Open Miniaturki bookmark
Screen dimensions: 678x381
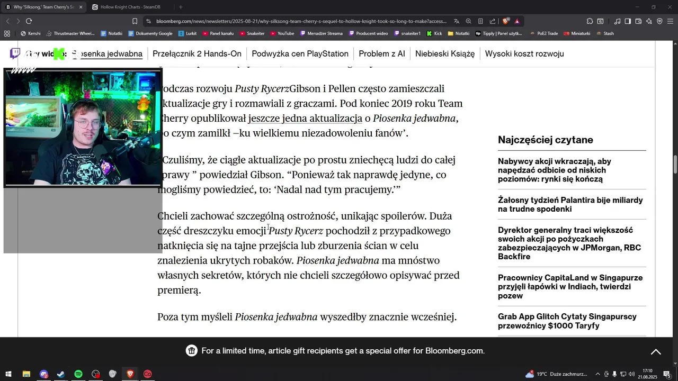click(577, 33)
